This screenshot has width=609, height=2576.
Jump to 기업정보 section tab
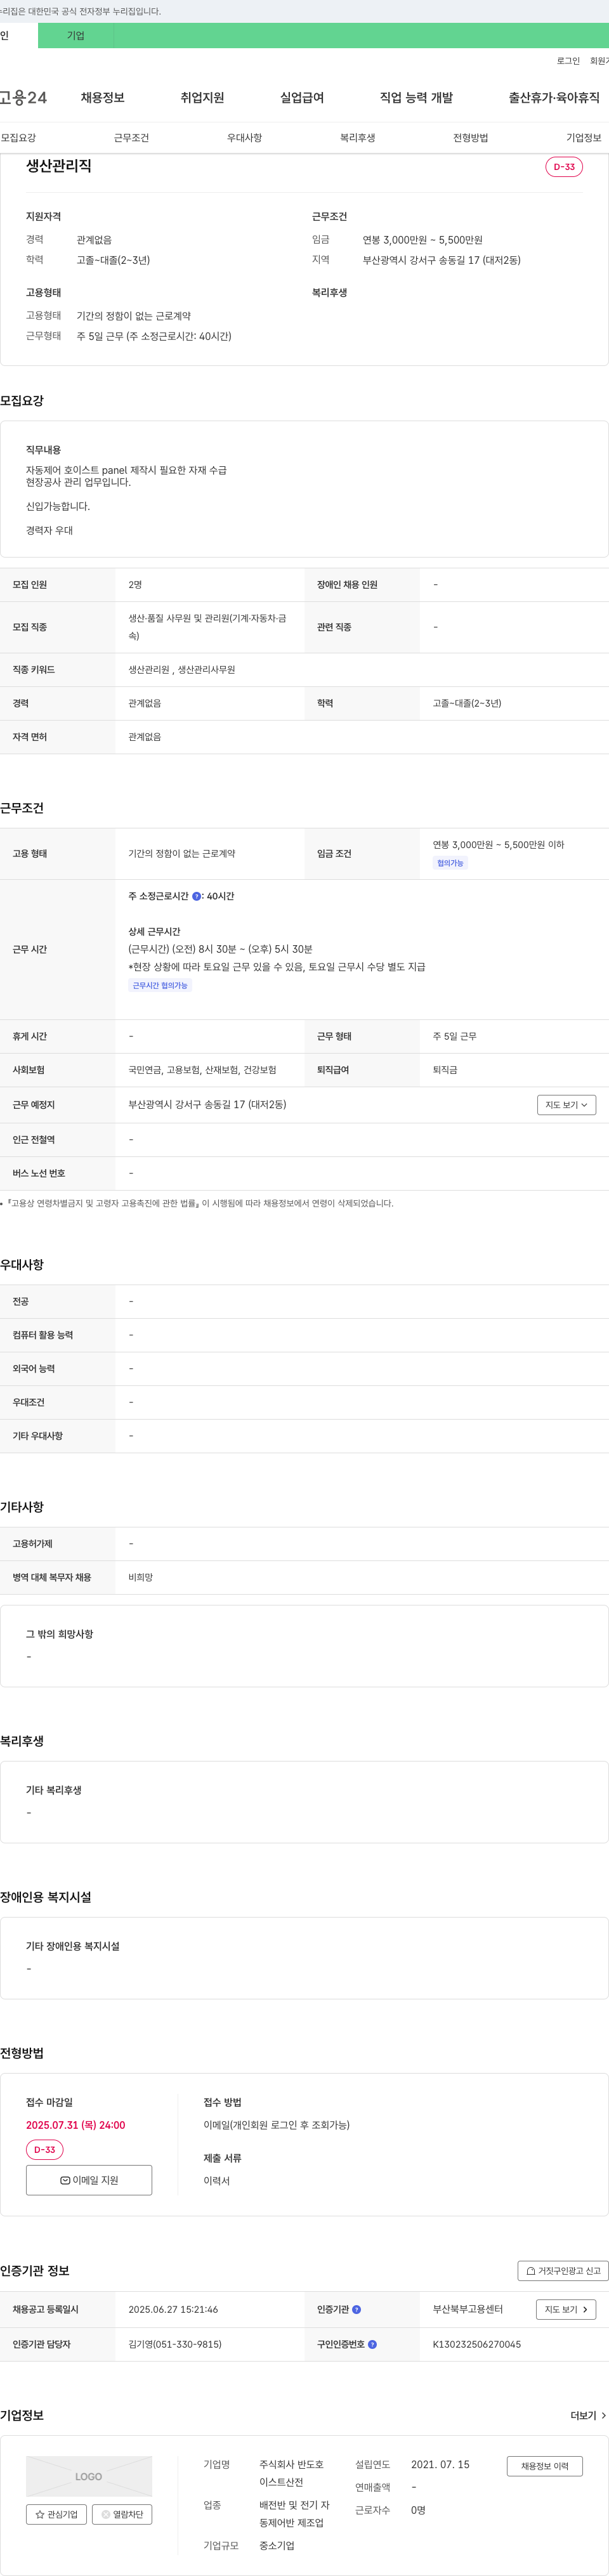point(584,138)
